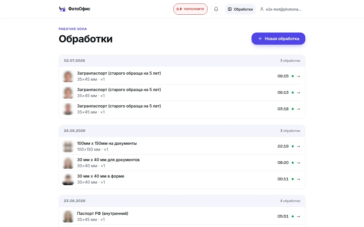The width and height of the screenshot is (364, 227).
Task: Click the image icon beside the Обработки tab
Action: [230, 9]
